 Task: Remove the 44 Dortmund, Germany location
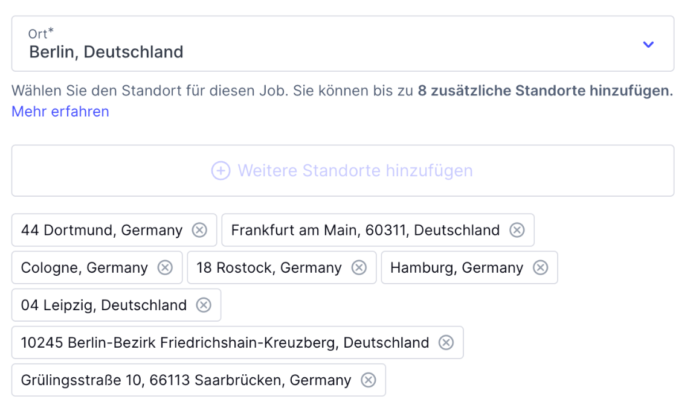pyautogui.click(x=199, y=230)
